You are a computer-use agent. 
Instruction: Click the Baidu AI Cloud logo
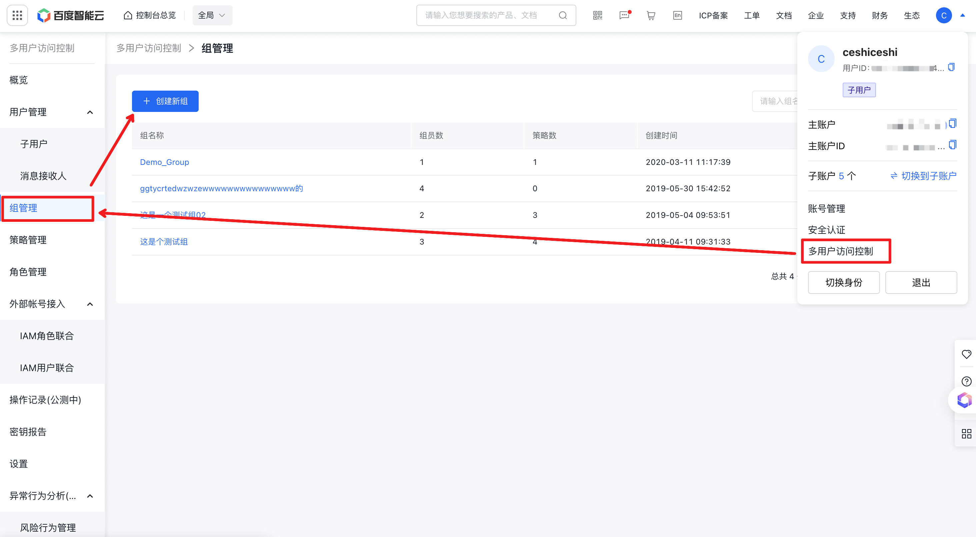pos(70,15)
